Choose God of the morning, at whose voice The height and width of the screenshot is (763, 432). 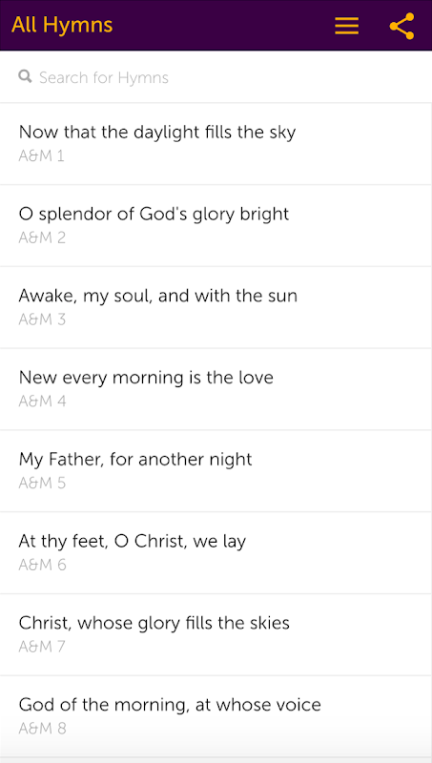(216, 716)
